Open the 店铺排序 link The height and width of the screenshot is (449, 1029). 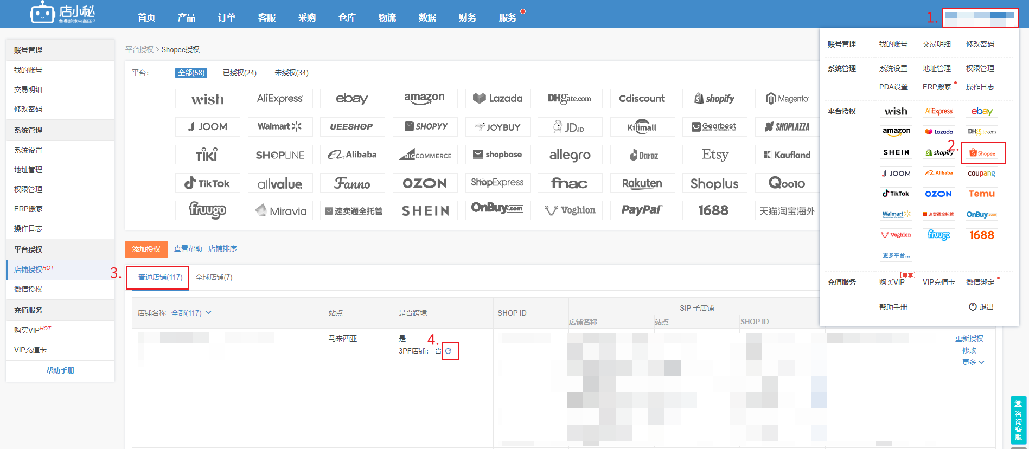[x=222, y=248]
